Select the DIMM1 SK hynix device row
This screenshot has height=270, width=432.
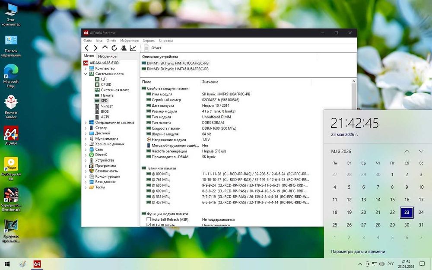pyautogui.click(x=175, y=63)
